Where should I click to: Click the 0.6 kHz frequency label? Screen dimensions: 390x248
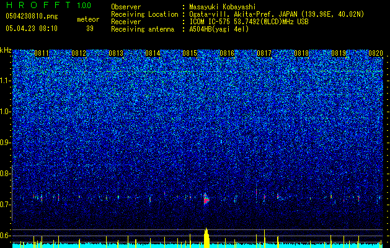4,236
